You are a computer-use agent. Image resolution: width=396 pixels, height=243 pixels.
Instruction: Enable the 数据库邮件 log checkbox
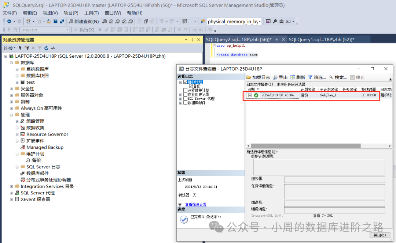coord(186,103)
